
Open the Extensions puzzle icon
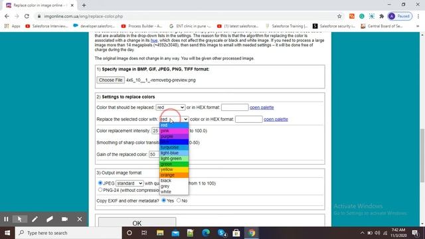382,16
